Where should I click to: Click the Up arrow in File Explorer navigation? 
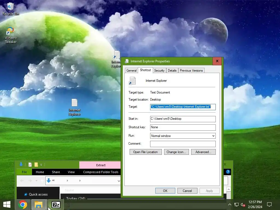[42, 181]
